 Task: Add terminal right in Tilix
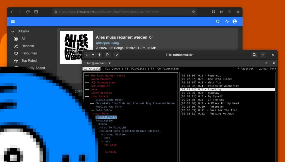click(x=107, y=55)
